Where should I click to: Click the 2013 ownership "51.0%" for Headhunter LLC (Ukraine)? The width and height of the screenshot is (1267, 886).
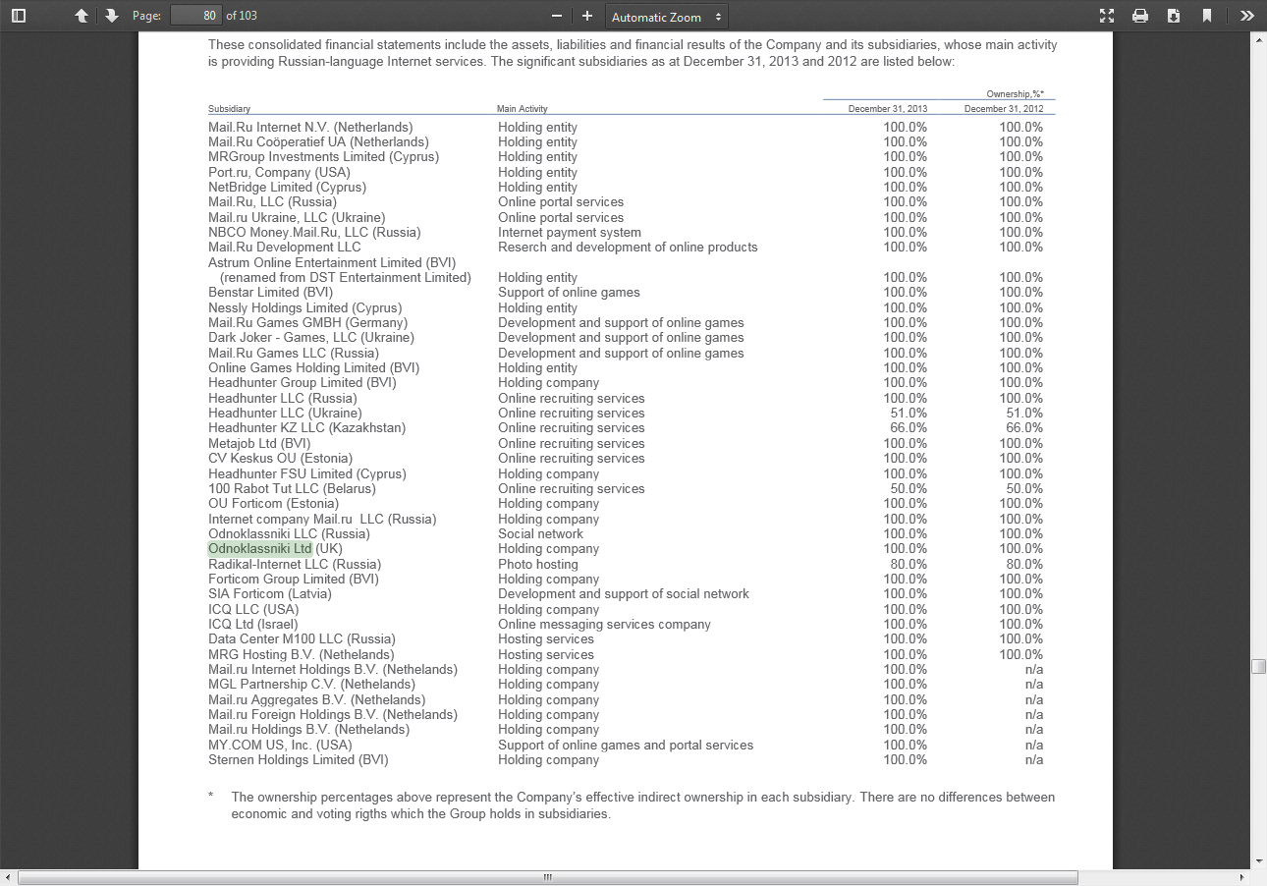click(x=909, y=414)
